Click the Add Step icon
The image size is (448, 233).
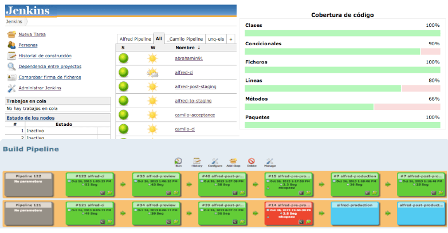click(233, 161)
